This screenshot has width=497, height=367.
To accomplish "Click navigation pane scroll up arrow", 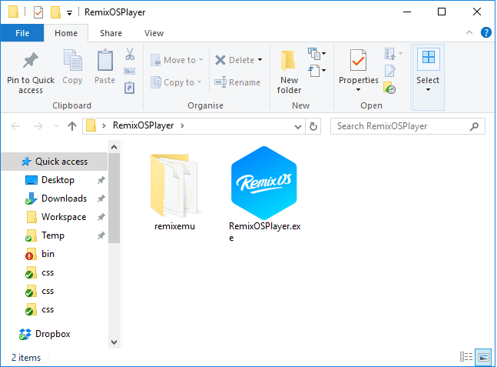I will click(114, 147).
